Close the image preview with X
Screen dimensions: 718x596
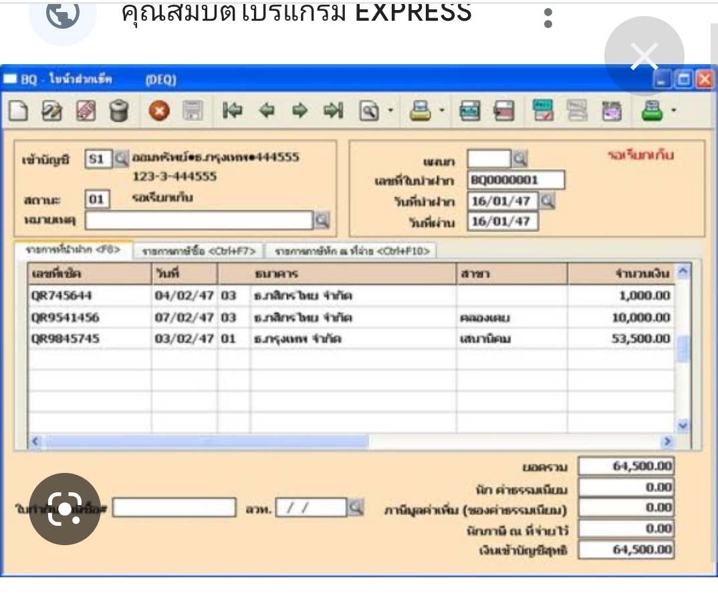tap(644, 56)
